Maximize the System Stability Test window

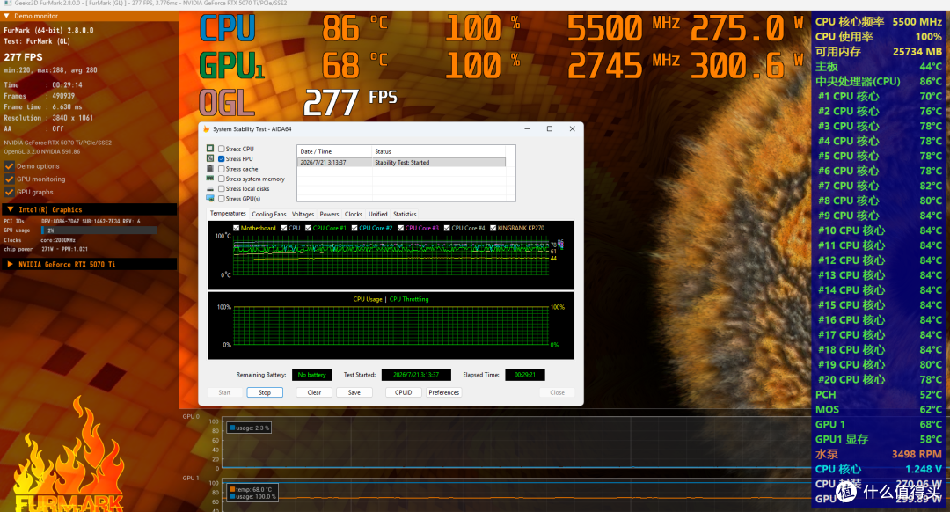[550, 129]
